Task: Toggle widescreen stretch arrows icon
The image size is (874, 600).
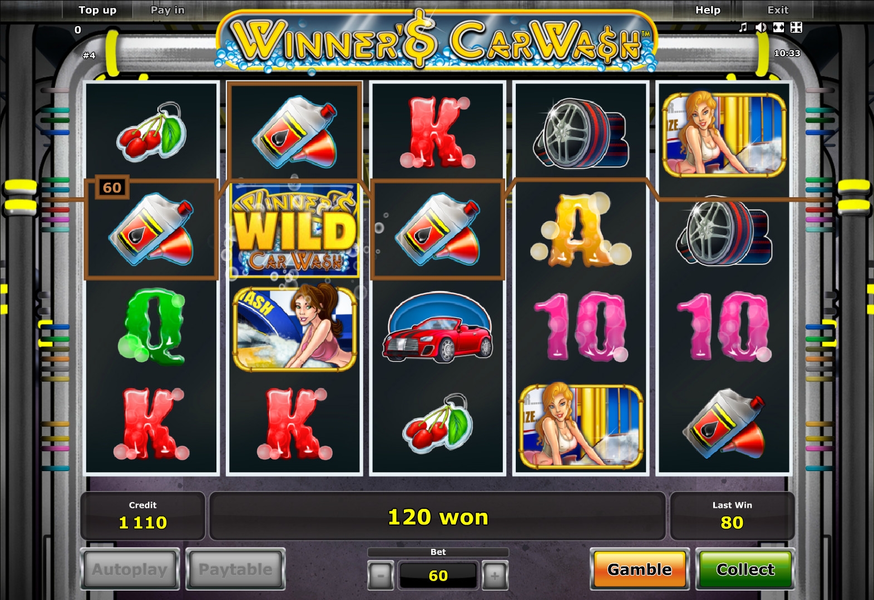Action: [x=779, y=27]
